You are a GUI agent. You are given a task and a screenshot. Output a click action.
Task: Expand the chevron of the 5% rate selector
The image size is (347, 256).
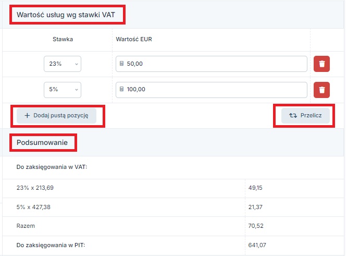tap(77, 90)
